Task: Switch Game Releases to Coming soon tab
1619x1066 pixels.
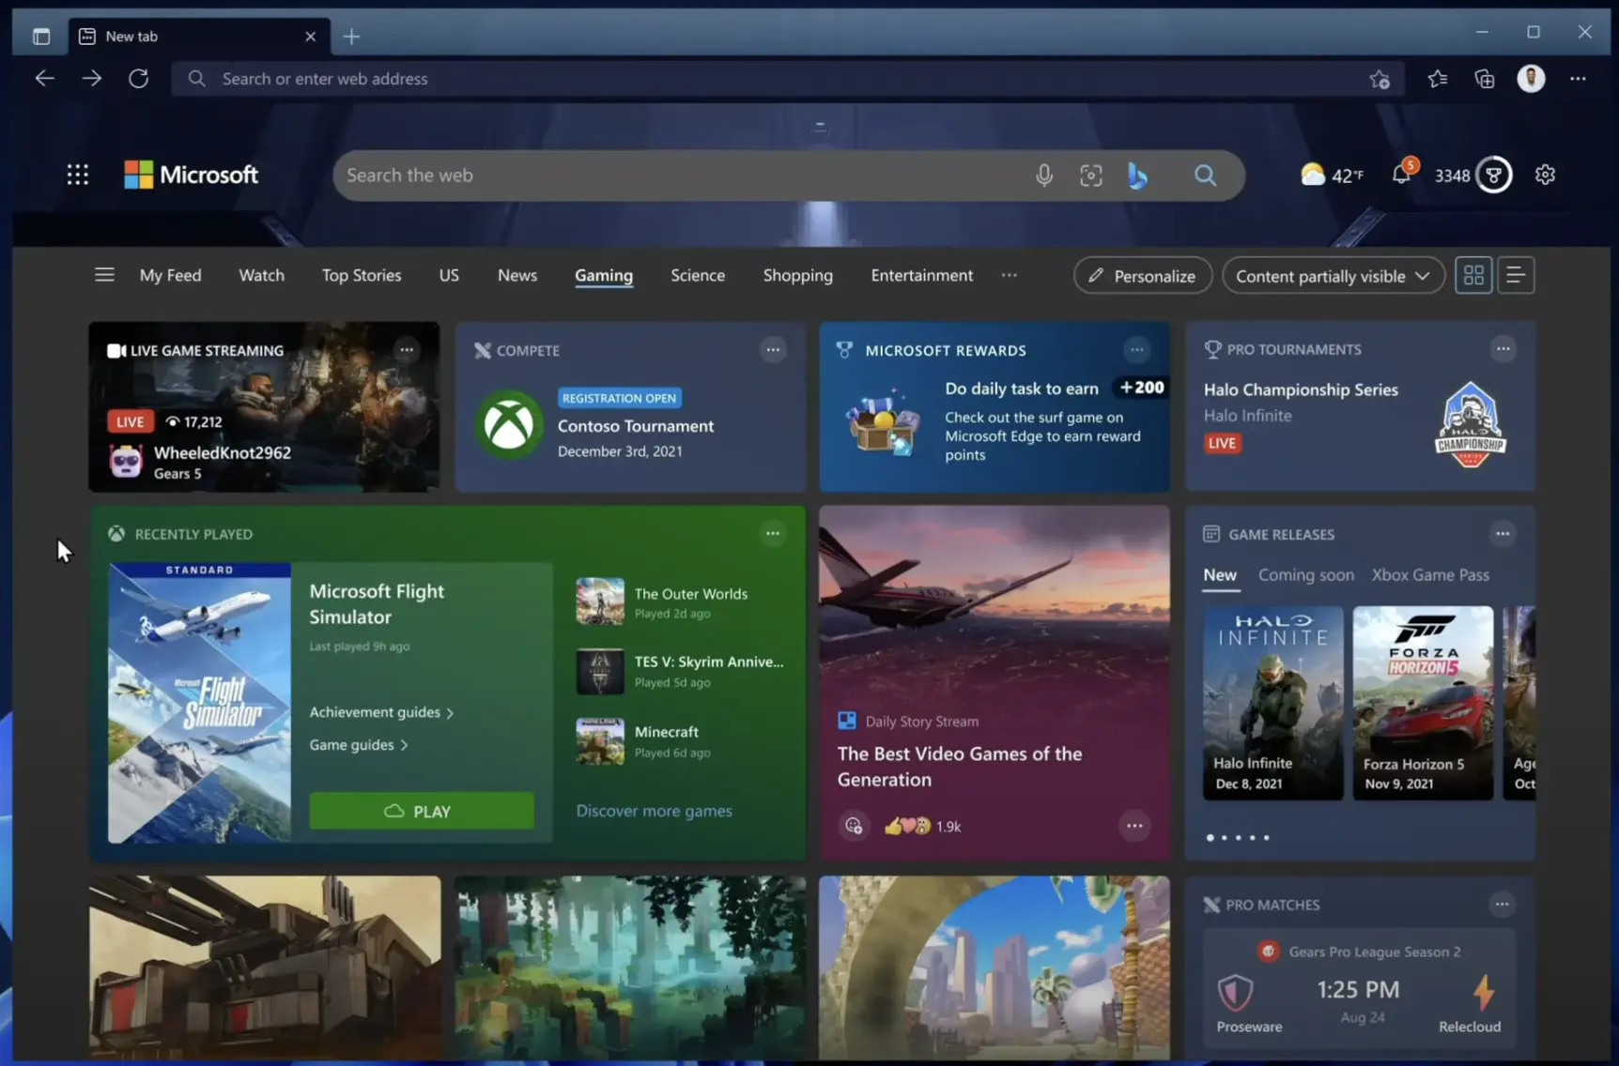Action: (x=1305, y=575)
